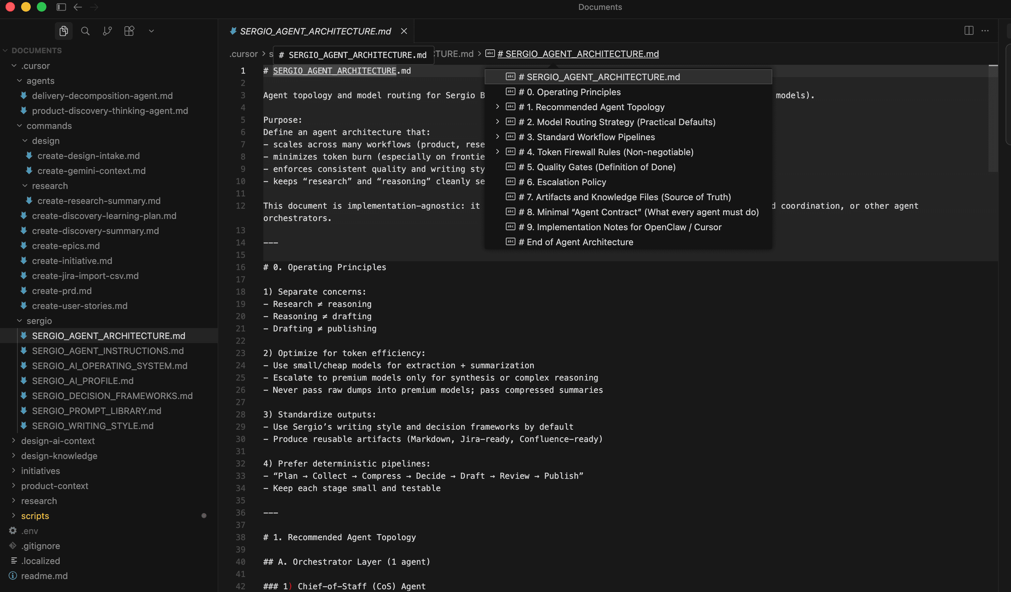
Task: Open the editor more actions ellipsis menu
Action: [986, 31]
